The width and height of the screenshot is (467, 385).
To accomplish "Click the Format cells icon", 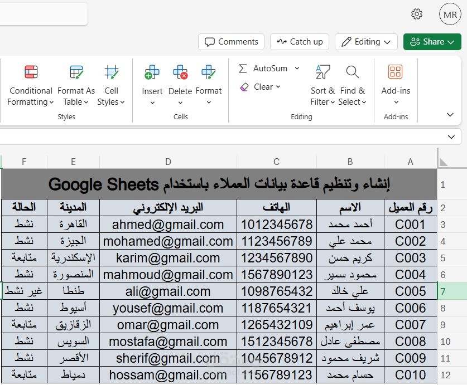I will point(208,72).
